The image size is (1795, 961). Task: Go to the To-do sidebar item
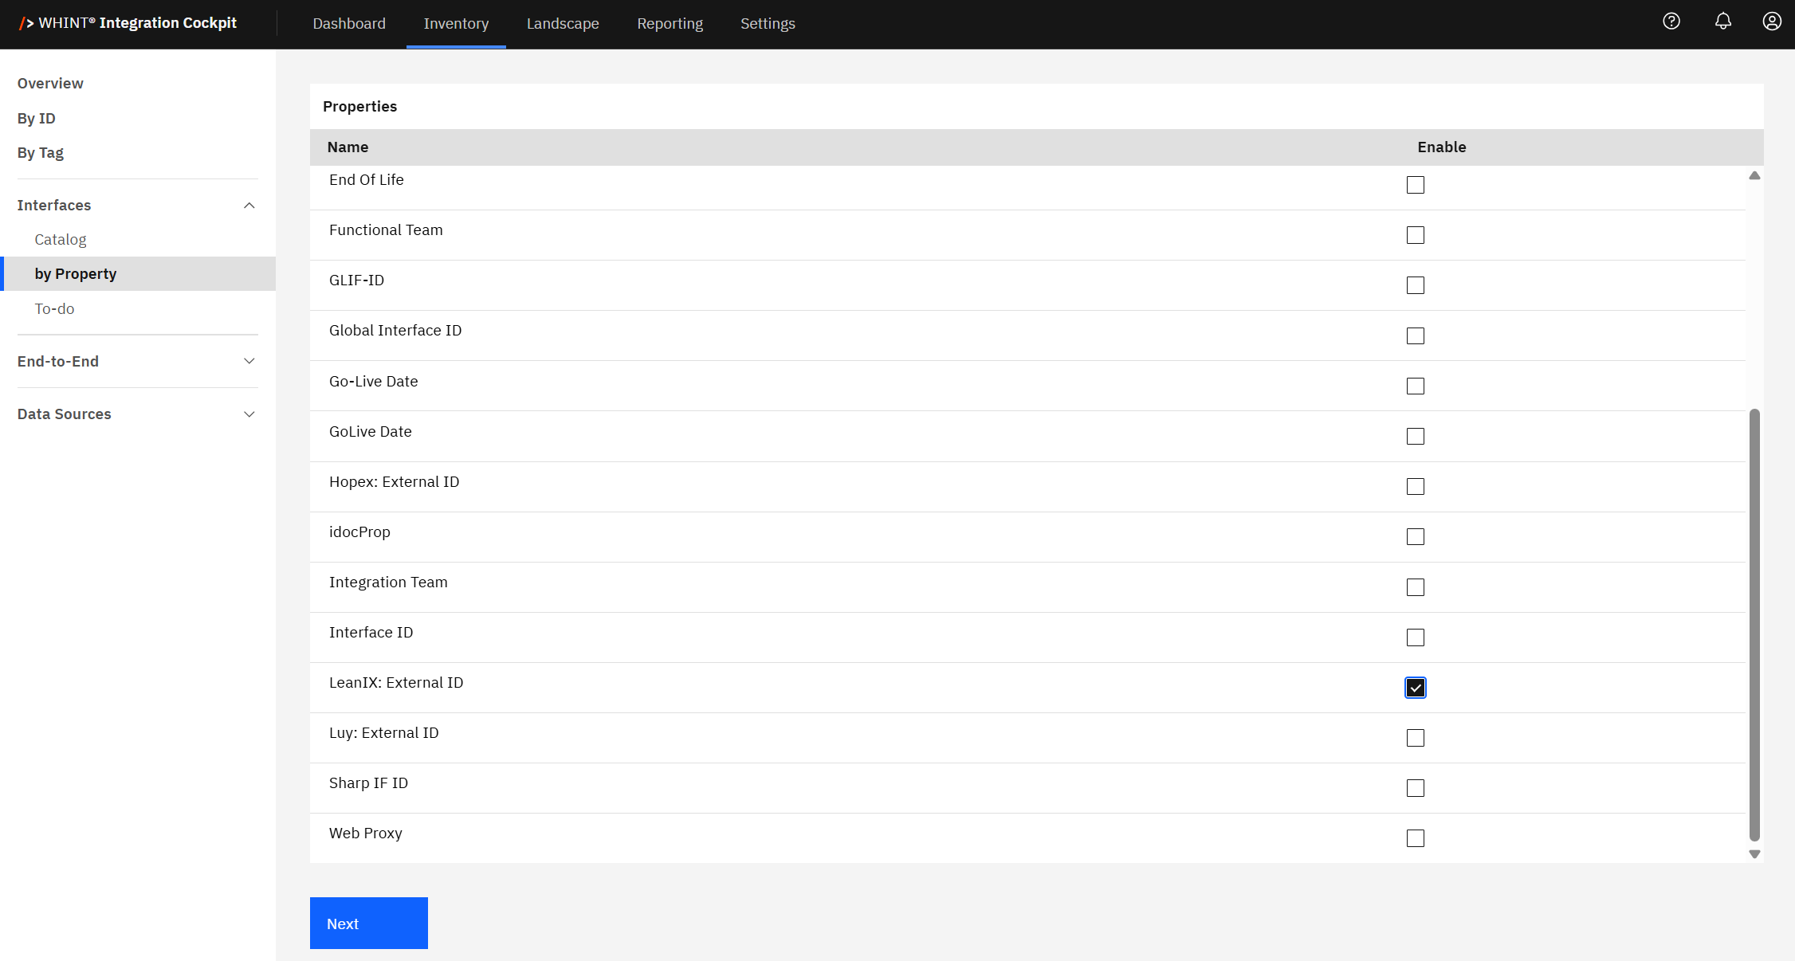tap(54, 308)
